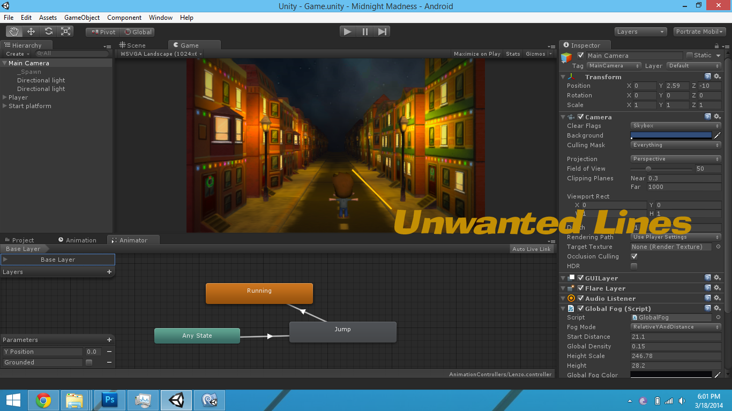Open the Layers dropdown in the toolbar
The height and width of the screenshot is (411, 732).
tap(640, 32)
